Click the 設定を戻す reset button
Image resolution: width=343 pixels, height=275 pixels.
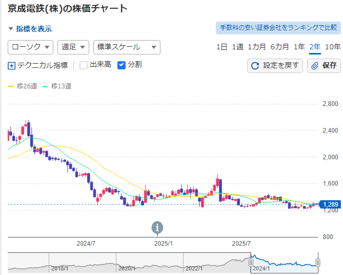(275, 66)
